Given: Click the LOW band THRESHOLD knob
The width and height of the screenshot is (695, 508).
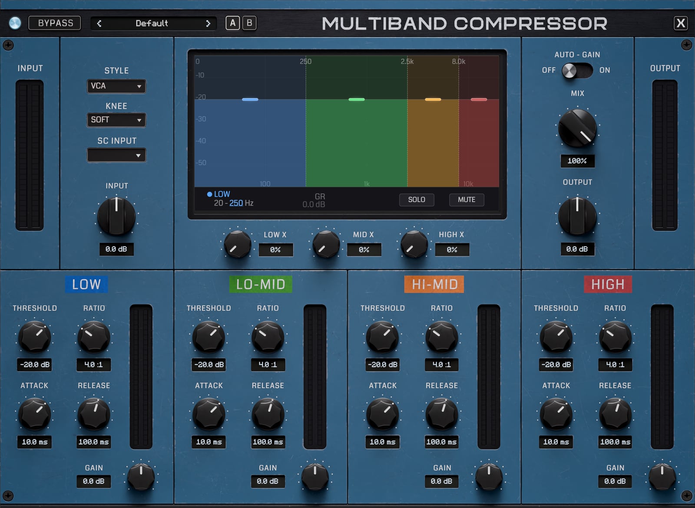Looking at the screenshot, I should click(34, 337).
